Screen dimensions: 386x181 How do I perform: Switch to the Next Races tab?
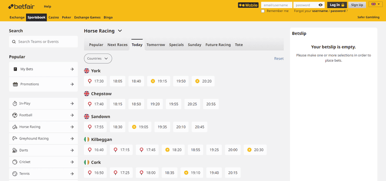pos(117,45)
